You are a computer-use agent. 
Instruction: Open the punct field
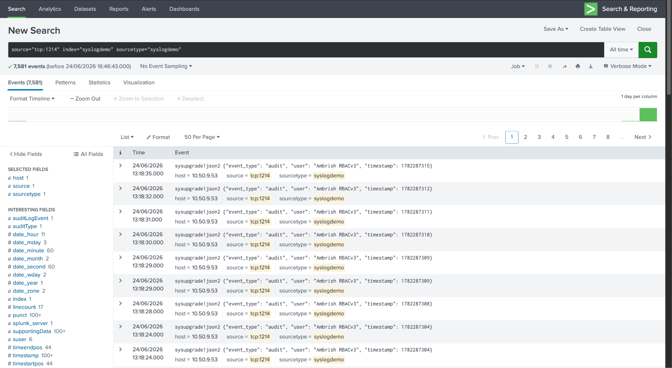[x=20, y=315]
